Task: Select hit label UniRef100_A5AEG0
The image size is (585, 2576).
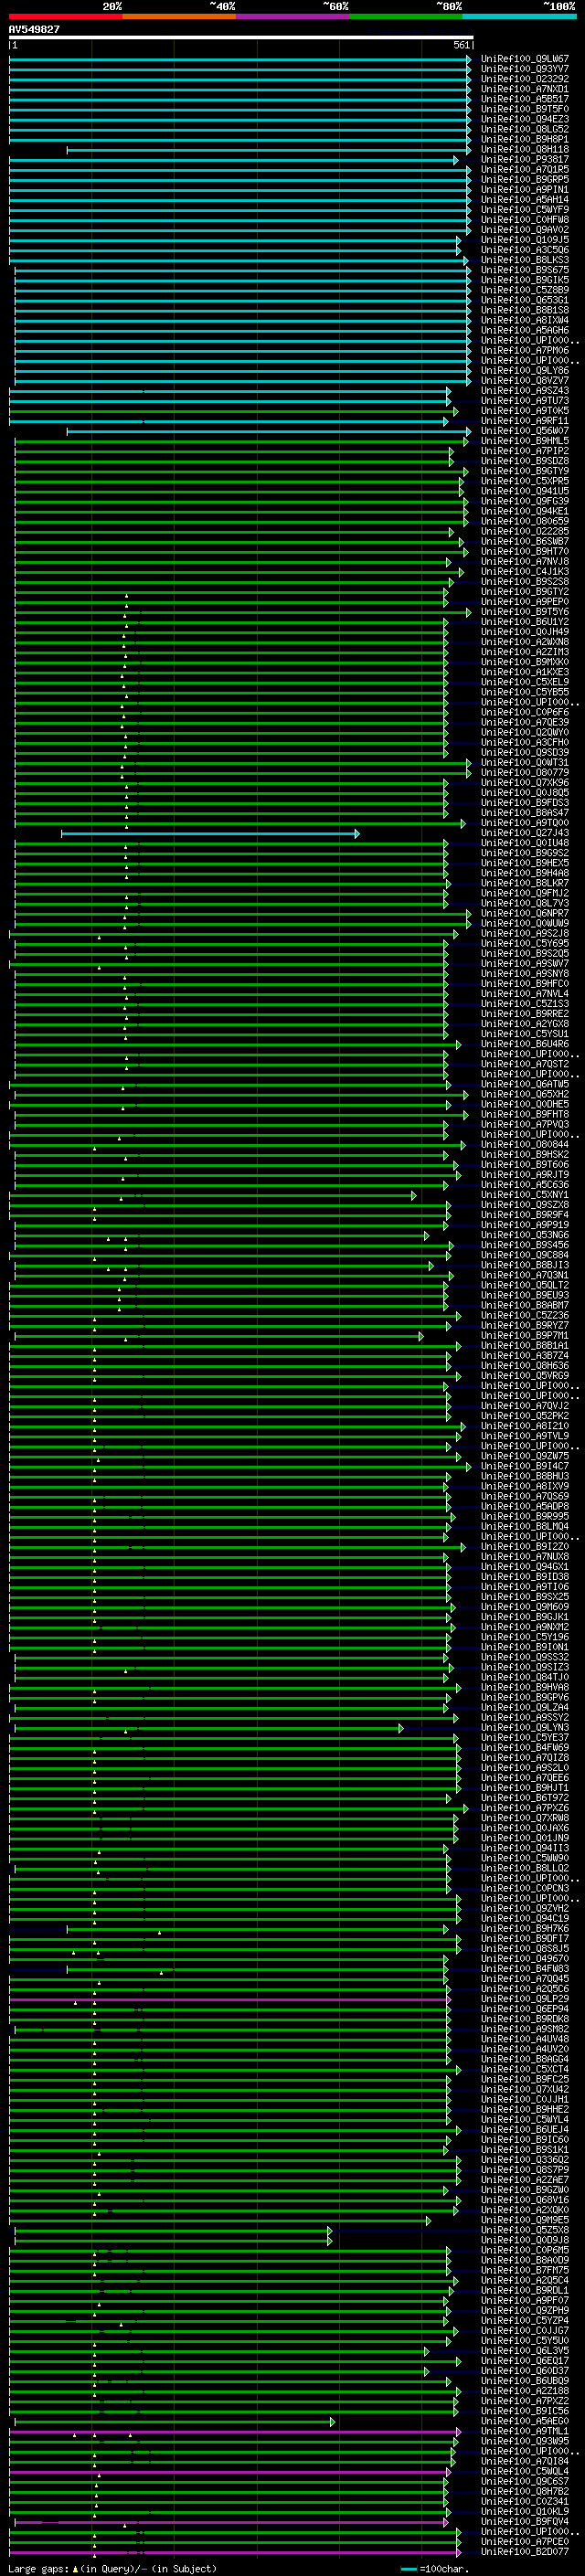Action: coord(524,2421)
